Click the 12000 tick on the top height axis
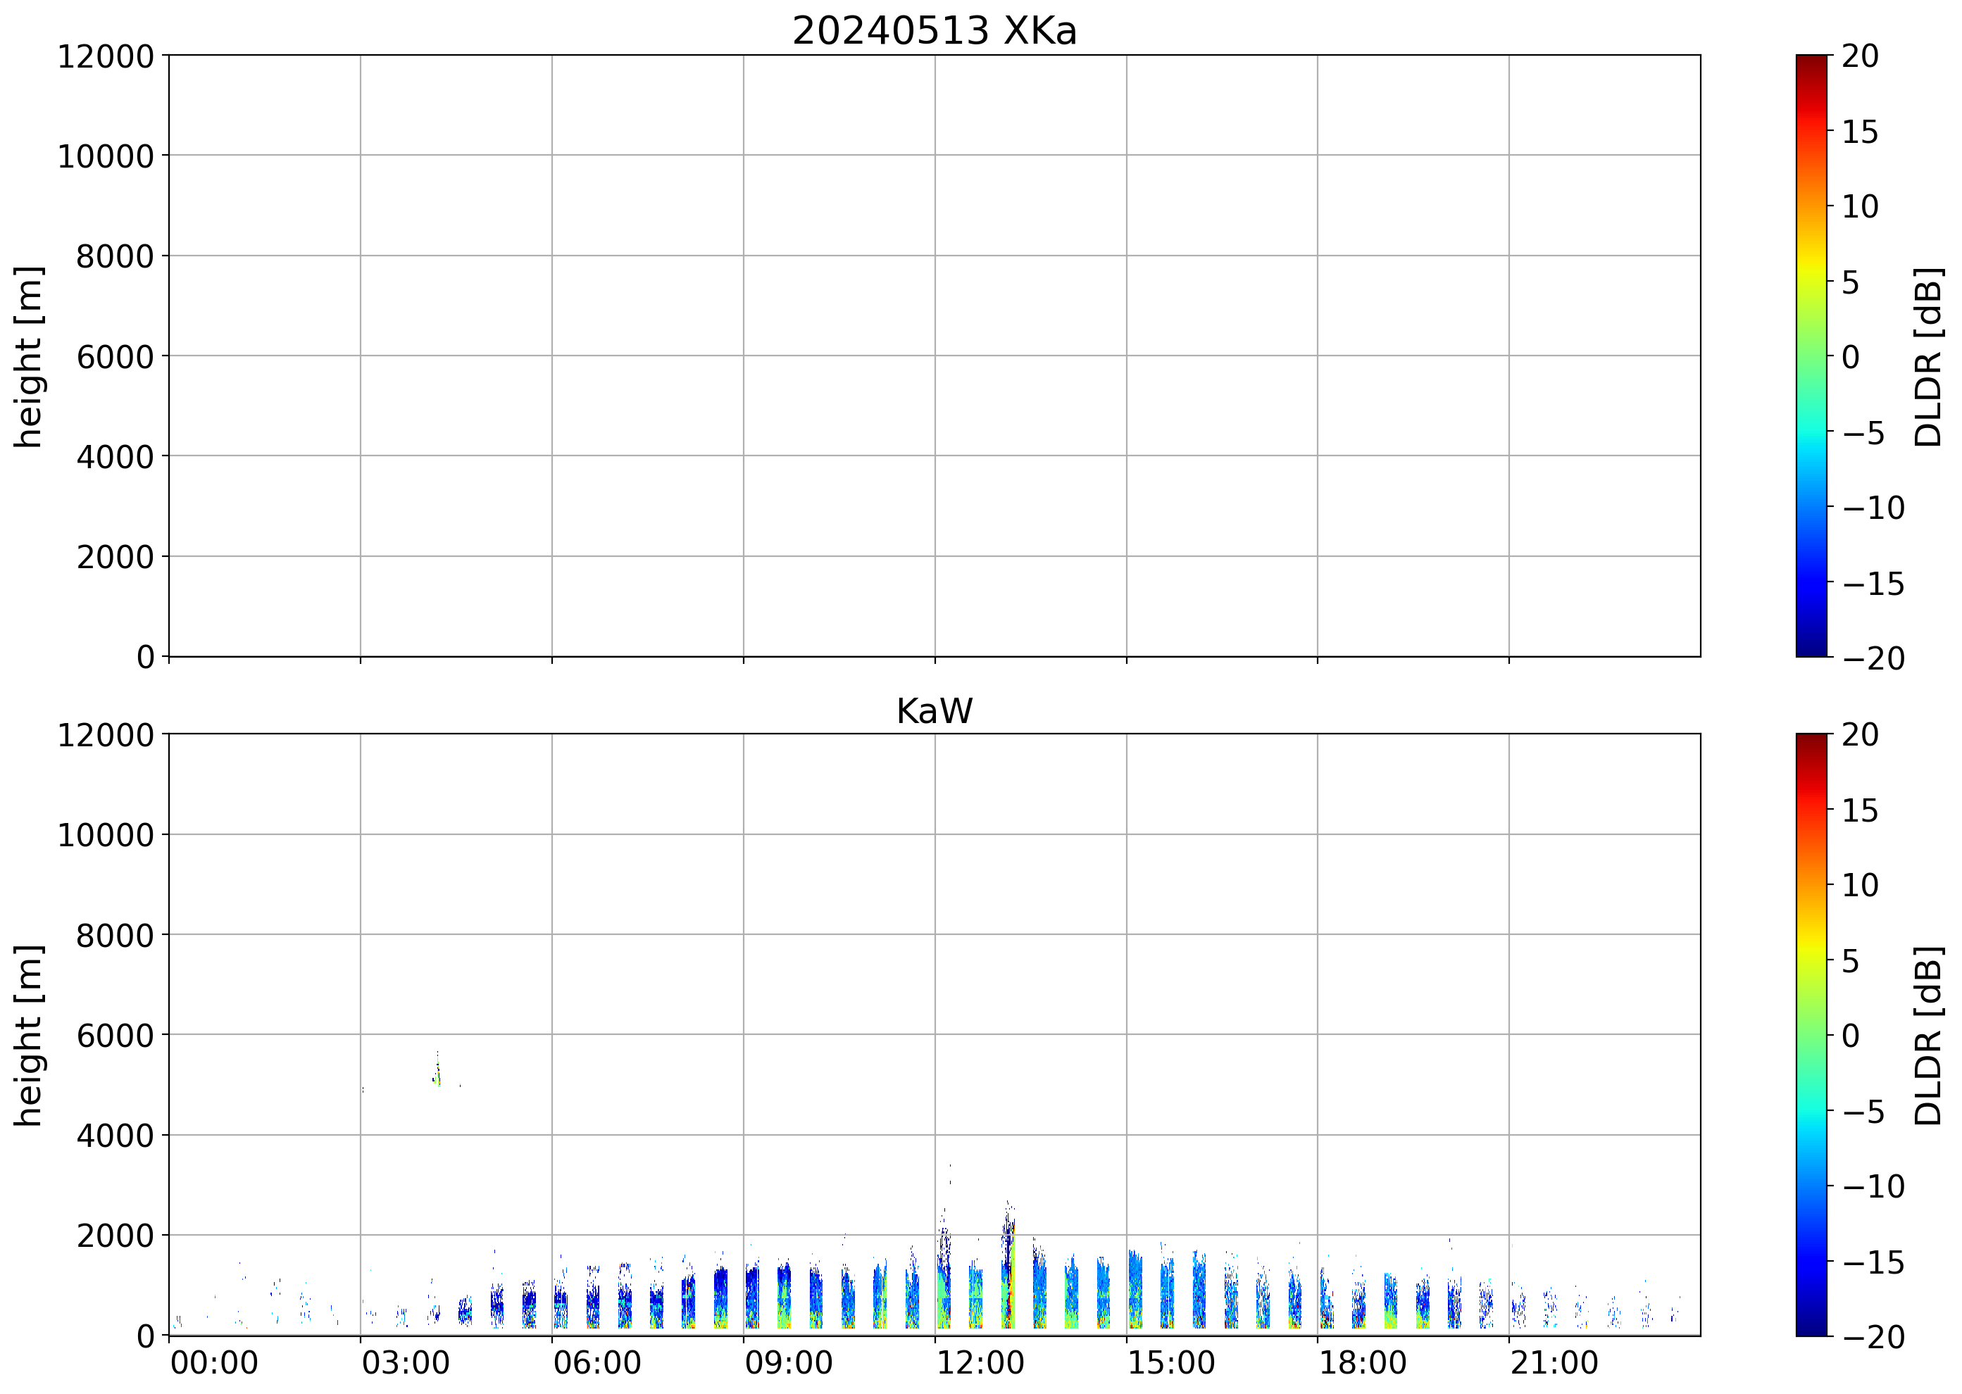Screen dimensions: 1962x1394 coord(105,56)
